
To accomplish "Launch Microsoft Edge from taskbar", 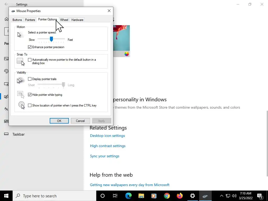I will coord(128,196).
